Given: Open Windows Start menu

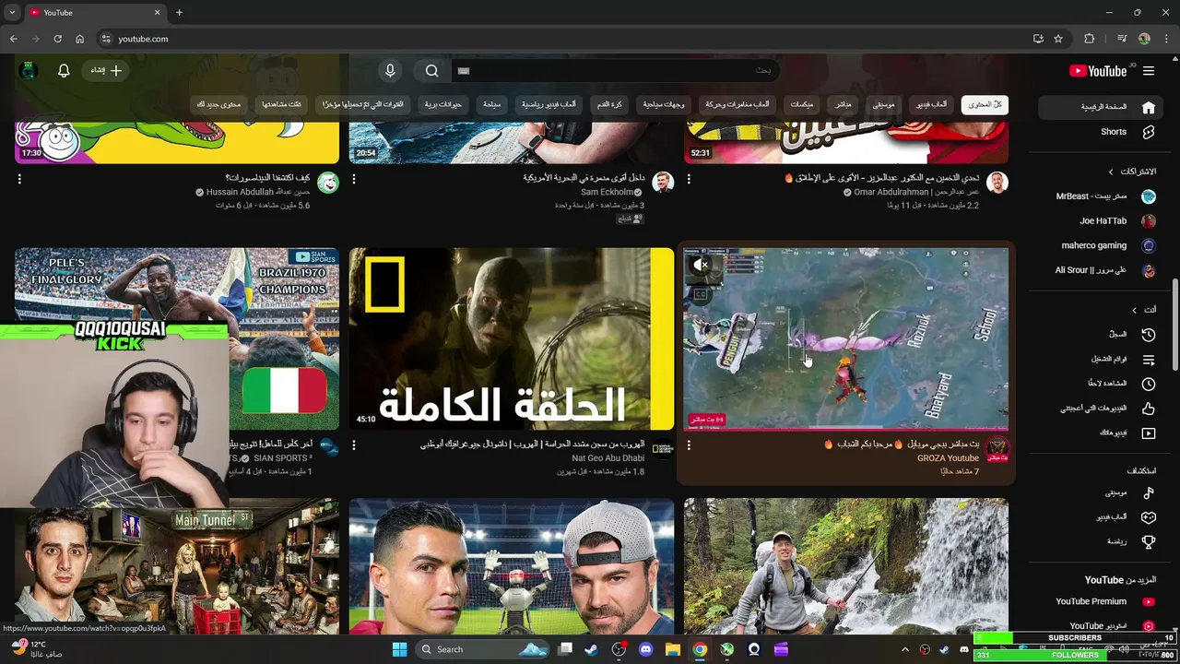Looking at the screenshot, I should (x=399, y=649).
